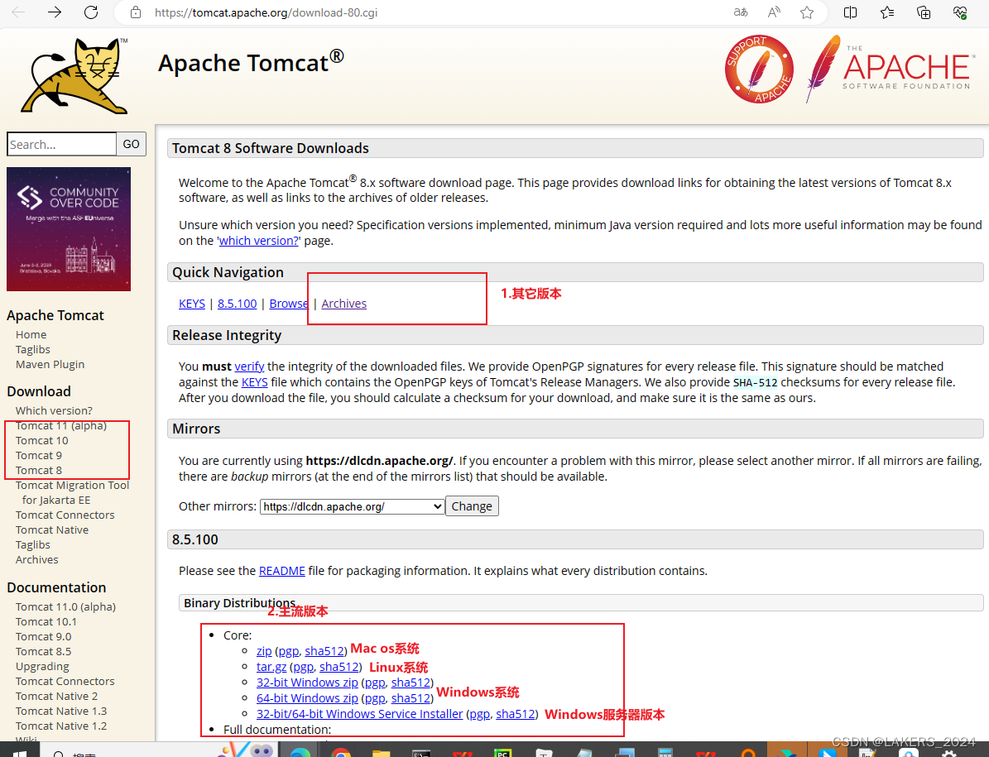Open Tomcat Native 1.3 documentation
Viewport: 989px width, 757px height.
click(61, 711)
